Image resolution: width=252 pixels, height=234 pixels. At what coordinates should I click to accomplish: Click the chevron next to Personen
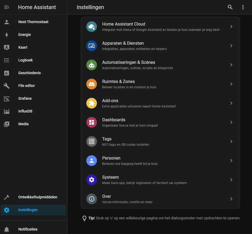231,161
